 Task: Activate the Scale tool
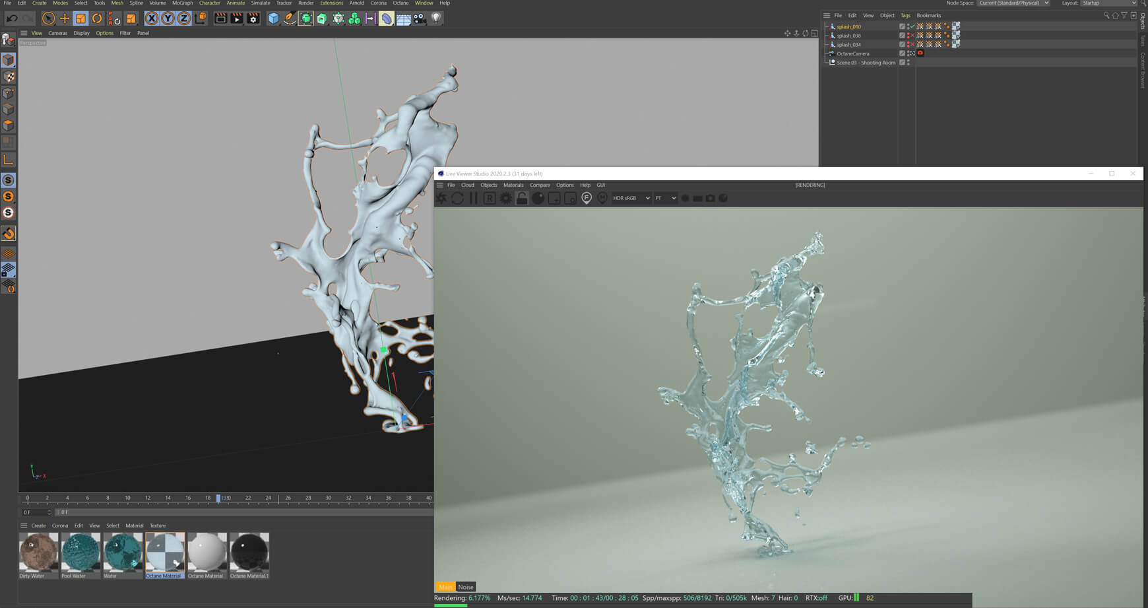point(80,18)
